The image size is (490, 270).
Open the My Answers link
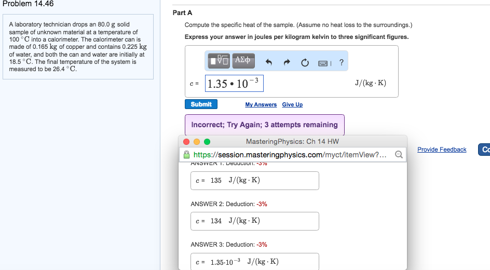(261, 105)
